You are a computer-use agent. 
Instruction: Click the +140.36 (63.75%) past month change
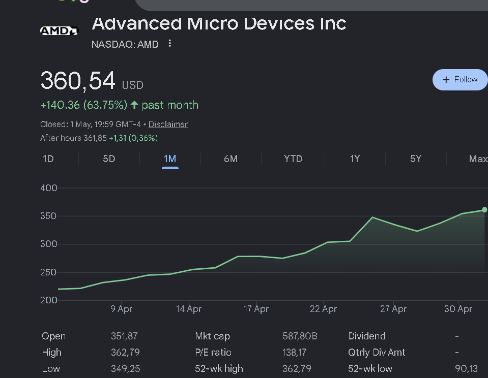tap(119, 105)
